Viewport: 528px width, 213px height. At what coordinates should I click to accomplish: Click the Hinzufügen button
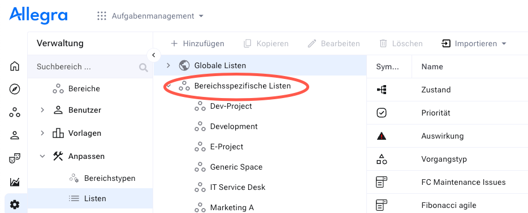pos(198,43)
